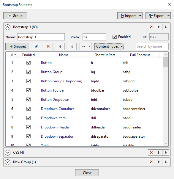Viewport: 174px width, 179px height.
Task: Uncheck Enabled for Dropdown Header
Action: [x=29, y=127]
